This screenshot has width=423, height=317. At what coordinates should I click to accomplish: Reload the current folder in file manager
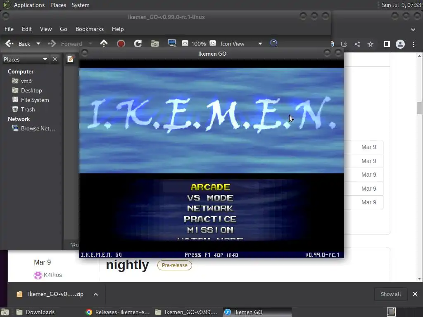[138, 43]
